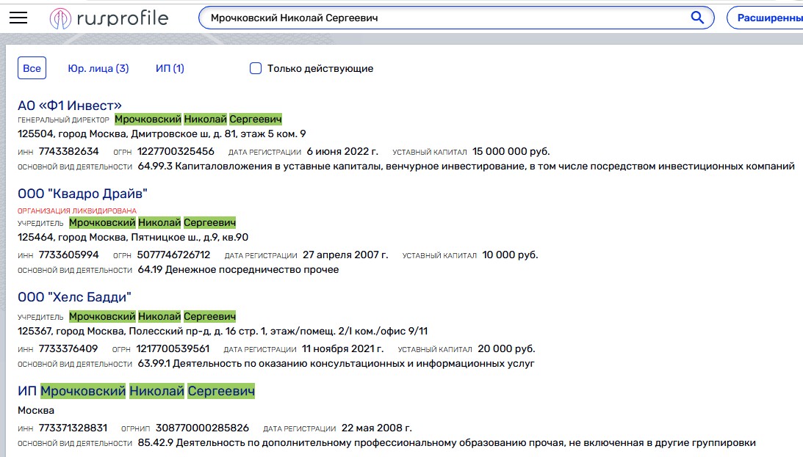Open the hamburger menu icon
This screenshot has height=457, width=803.
coord(18,18)
